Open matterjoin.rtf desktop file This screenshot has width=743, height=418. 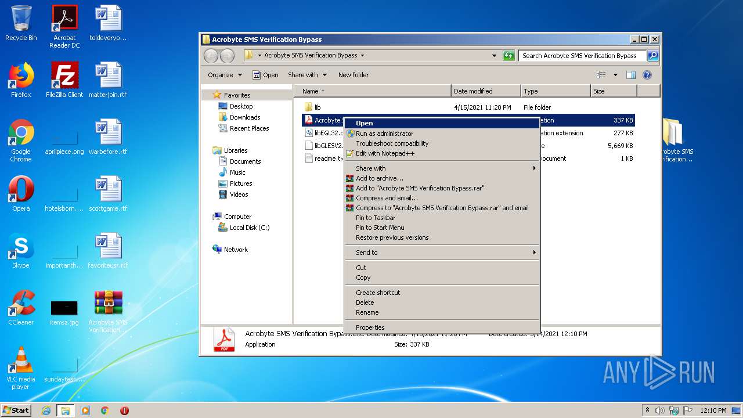[108, 80]
